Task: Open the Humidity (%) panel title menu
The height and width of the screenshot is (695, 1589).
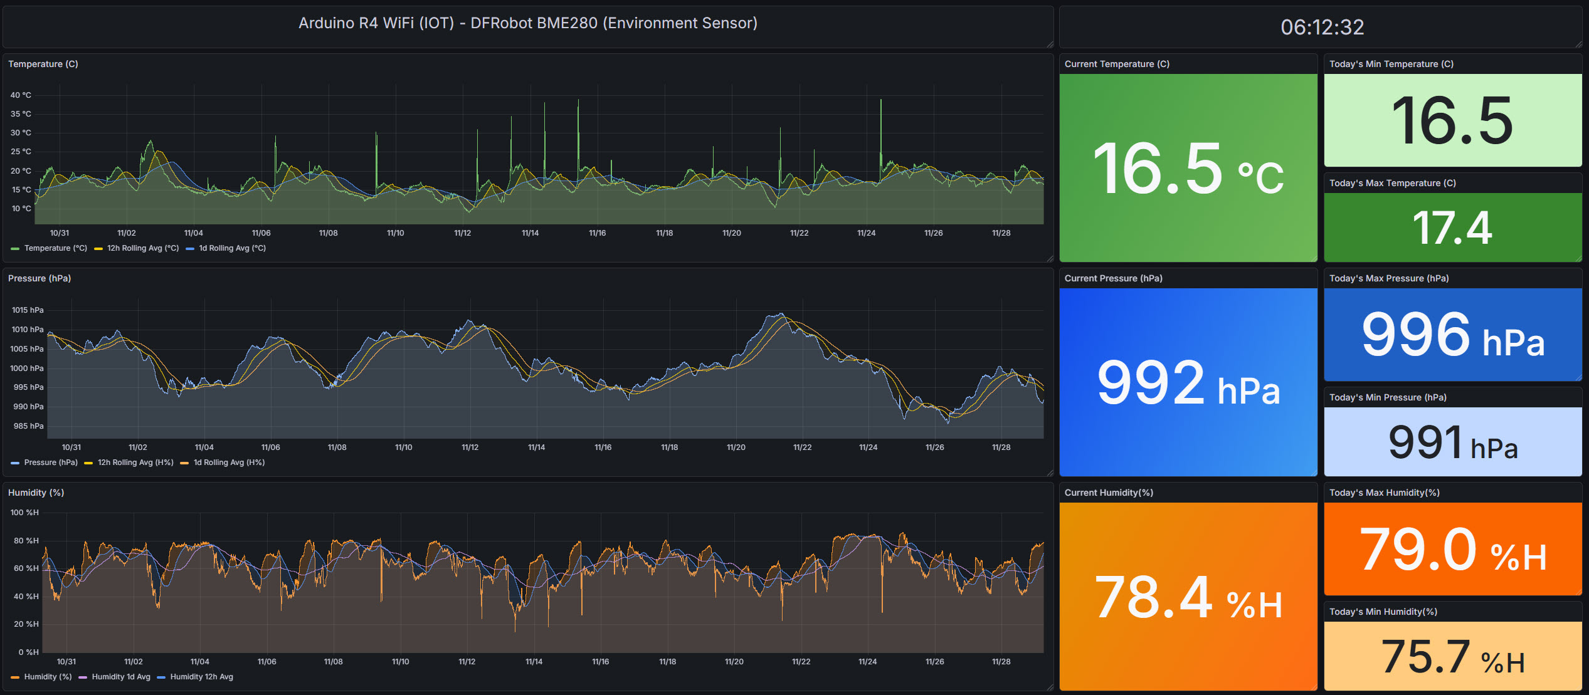Action: click(x=36, y=493)
